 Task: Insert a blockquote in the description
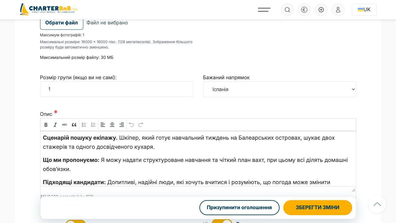click(x=74, y=125)
